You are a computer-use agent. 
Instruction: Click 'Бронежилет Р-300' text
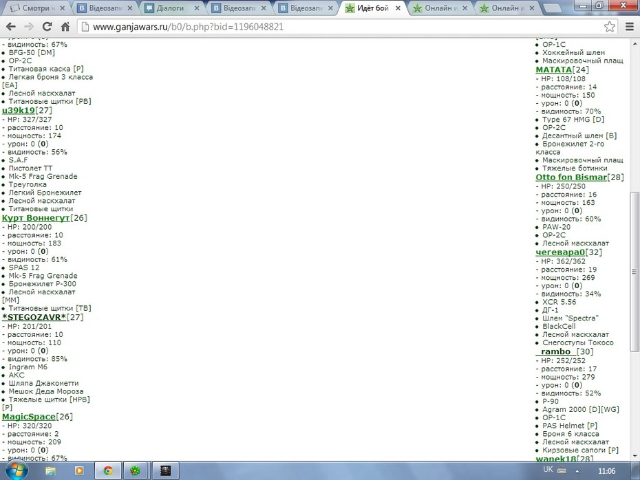coord(42,284)
